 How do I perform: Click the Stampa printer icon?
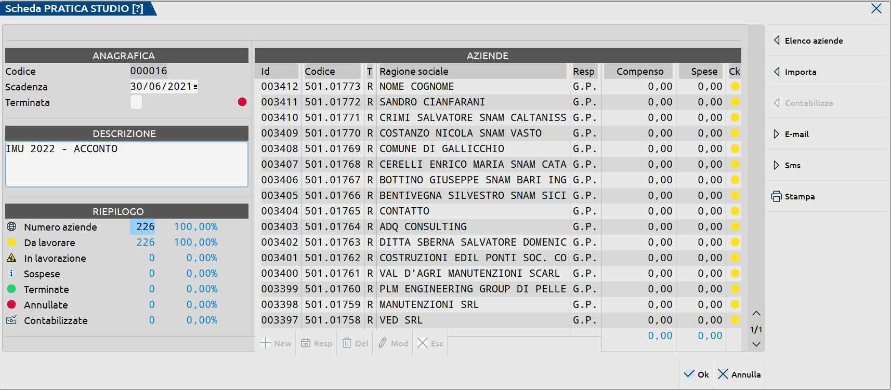pos(777,196)
